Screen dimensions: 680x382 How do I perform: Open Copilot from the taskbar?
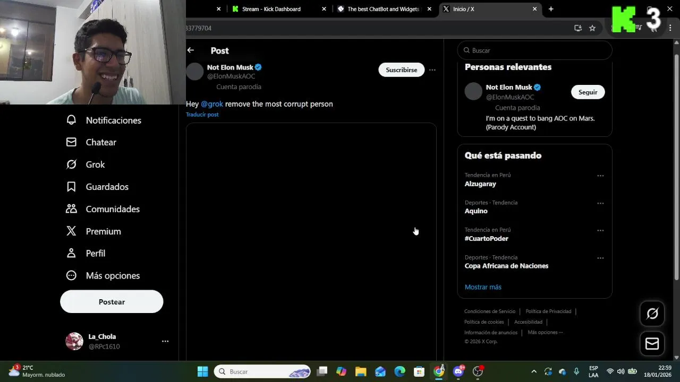tap(341, 371)
